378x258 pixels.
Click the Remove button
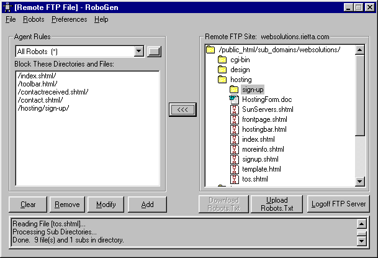(67, 204)
